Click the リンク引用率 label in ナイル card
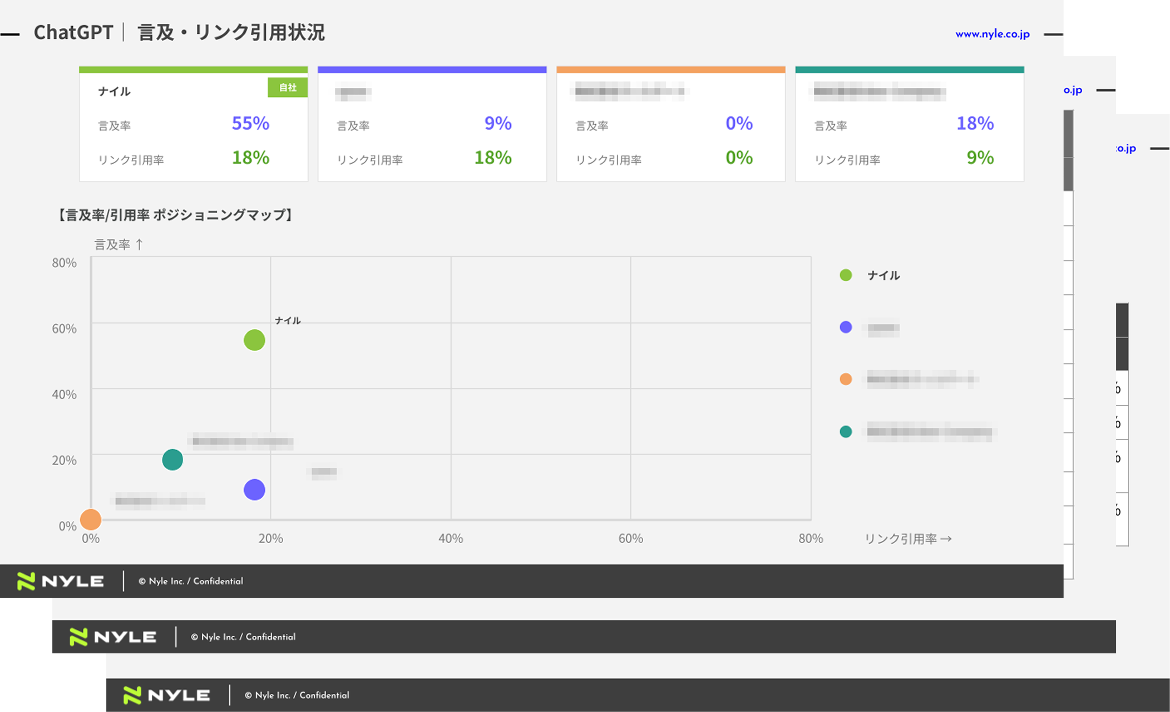The image size is (1170, 712). [x=131, y=160]
